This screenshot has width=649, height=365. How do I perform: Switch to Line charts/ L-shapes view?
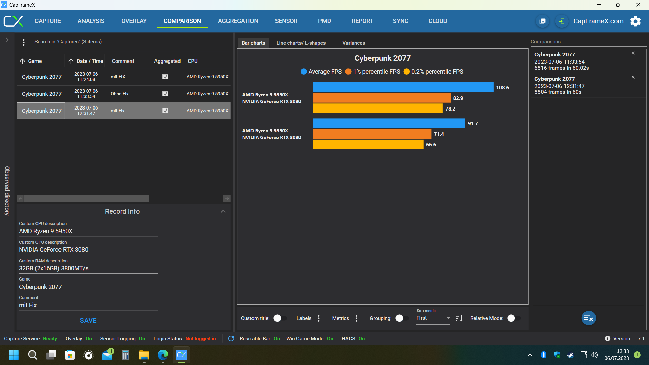click(x=301, y=43)
